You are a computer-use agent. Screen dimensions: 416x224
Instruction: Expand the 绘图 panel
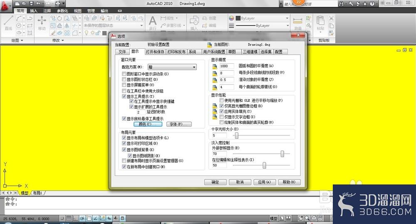[x=17, y=40]
